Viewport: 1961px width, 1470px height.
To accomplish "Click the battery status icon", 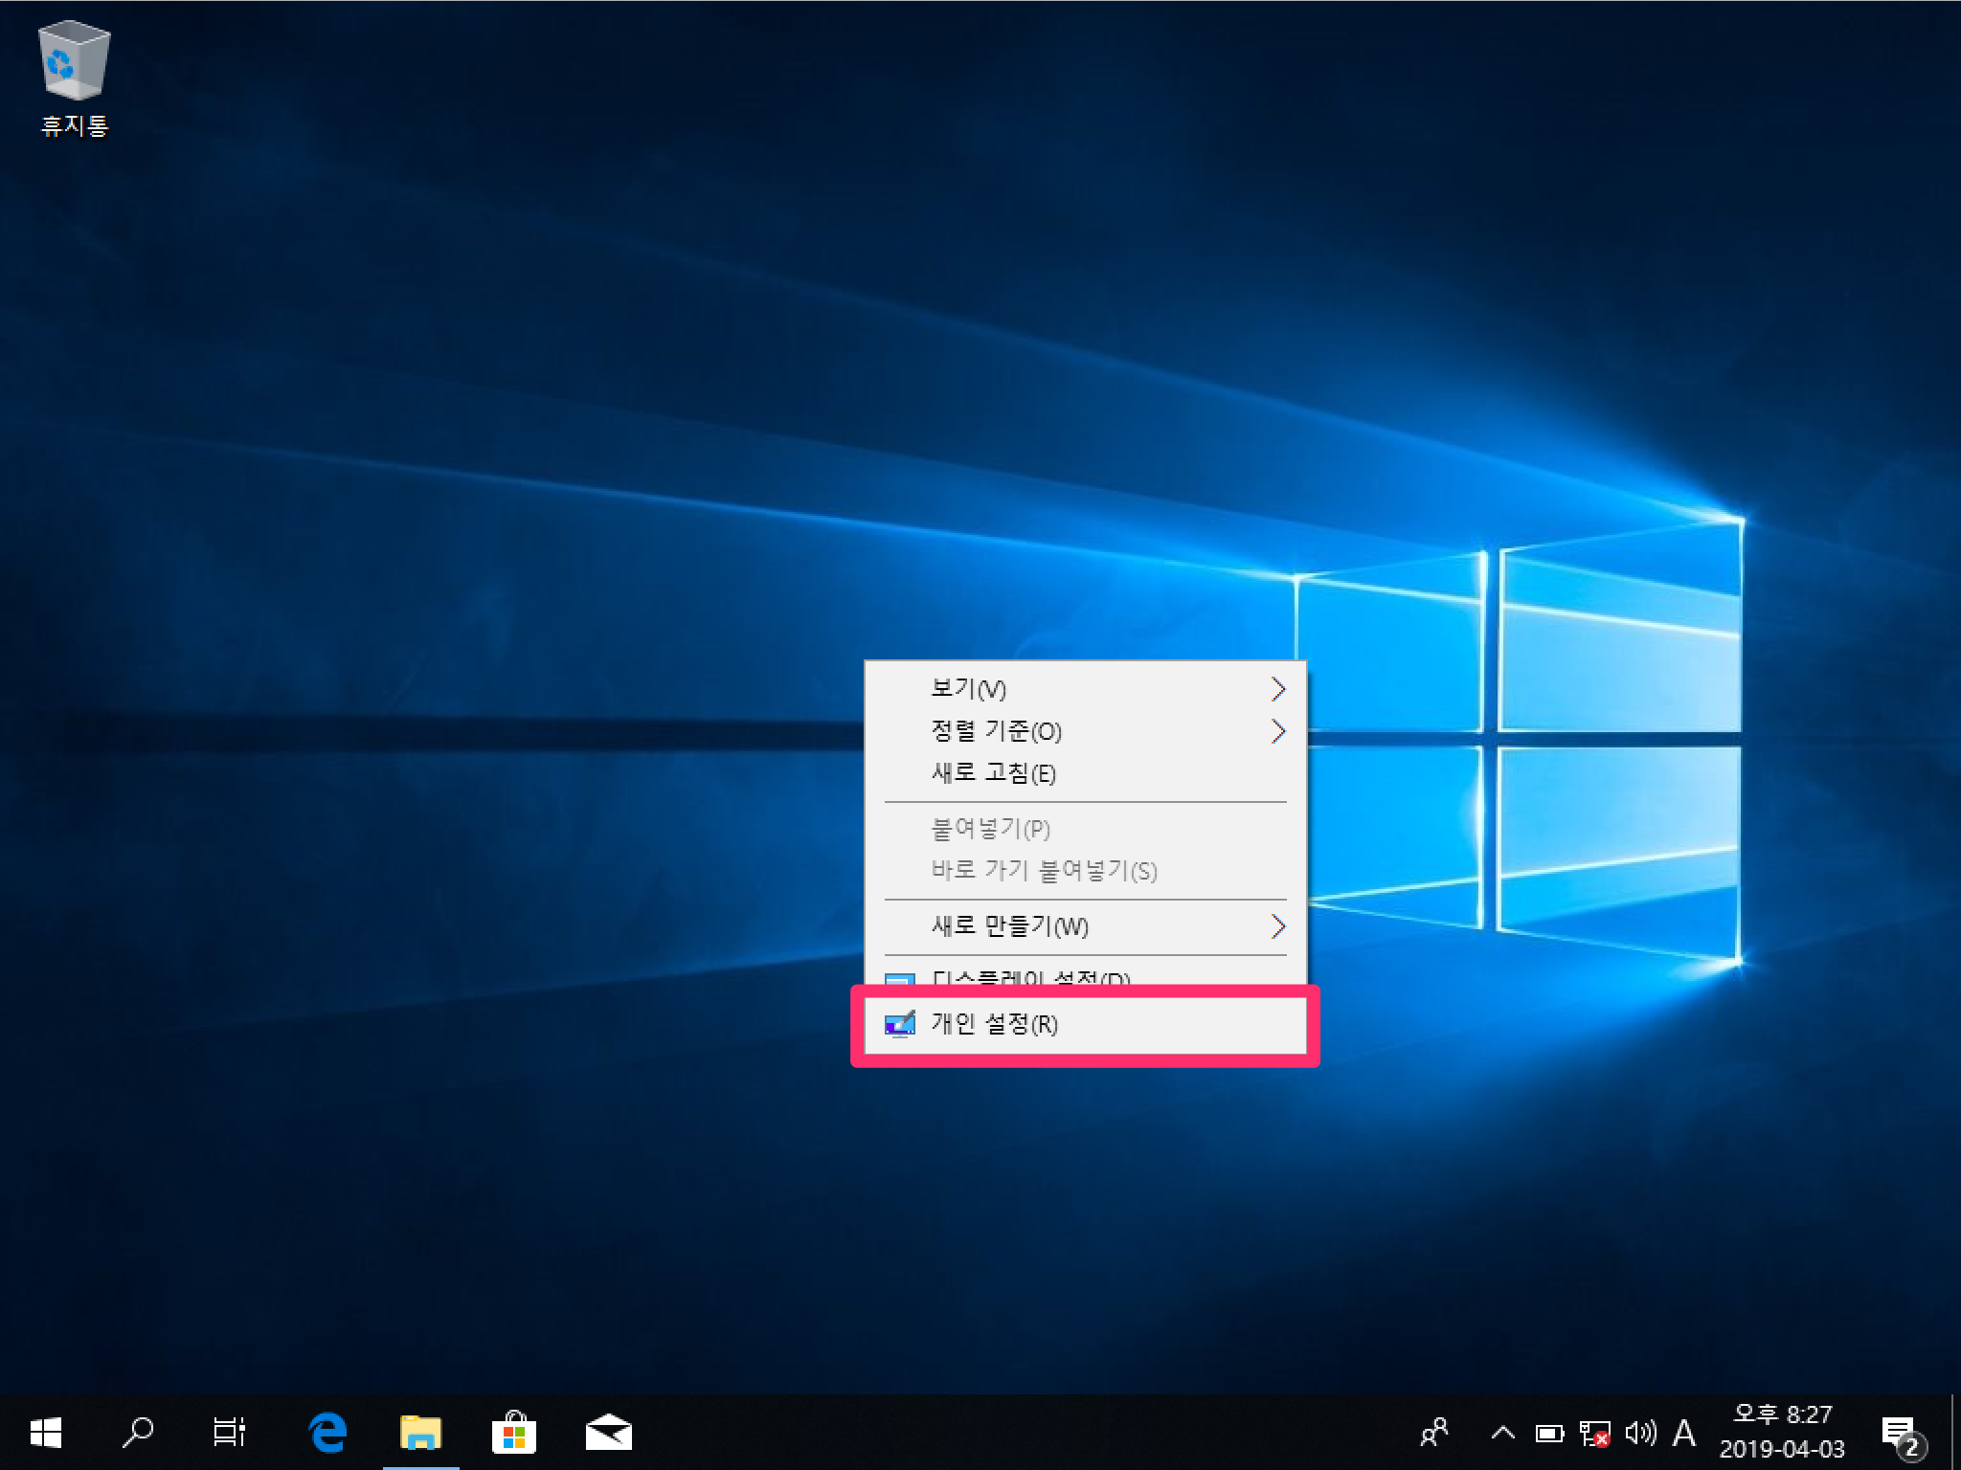I will (1548, 1433).
